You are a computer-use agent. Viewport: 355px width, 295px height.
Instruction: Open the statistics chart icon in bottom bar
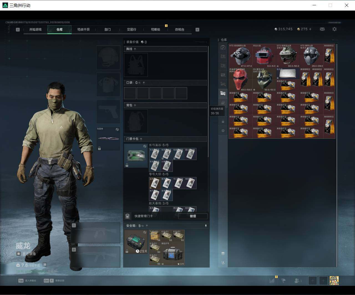(272, 281)
